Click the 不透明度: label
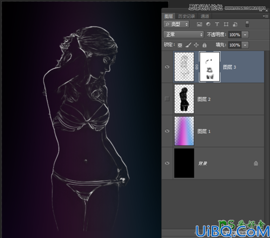The height and width of the screenshot is (238, 270). (x=216, y=35)
